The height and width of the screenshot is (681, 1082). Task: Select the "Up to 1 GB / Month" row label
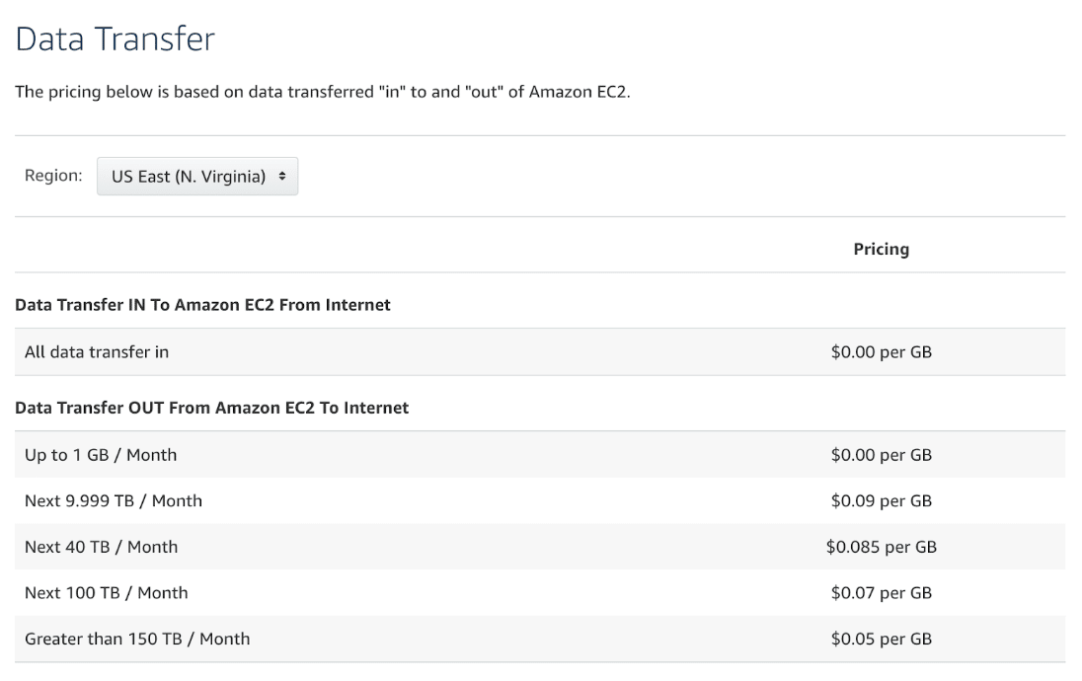pos(101,455)
